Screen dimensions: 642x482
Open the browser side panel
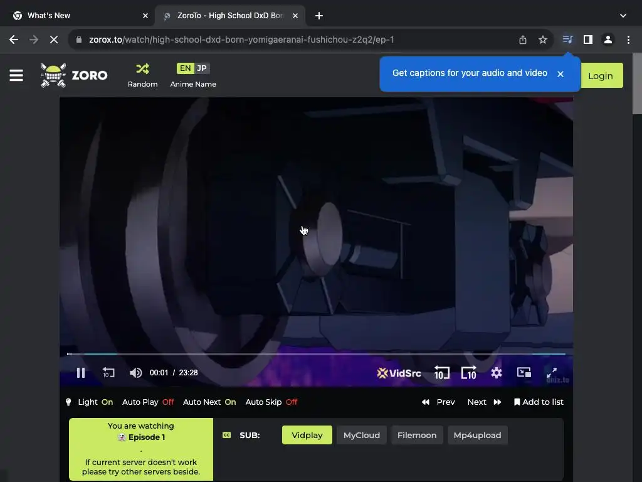(x=588, y=40)
